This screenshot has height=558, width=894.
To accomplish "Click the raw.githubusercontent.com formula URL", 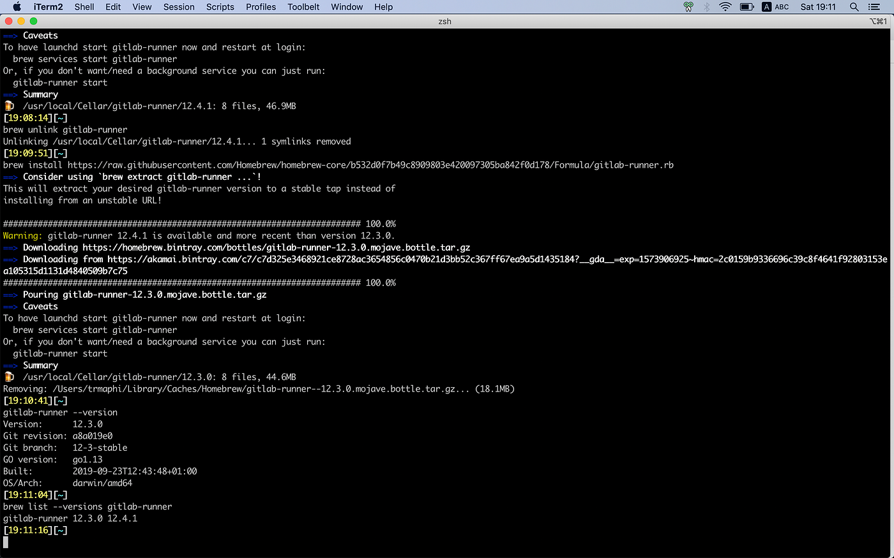I will point(370,165).
